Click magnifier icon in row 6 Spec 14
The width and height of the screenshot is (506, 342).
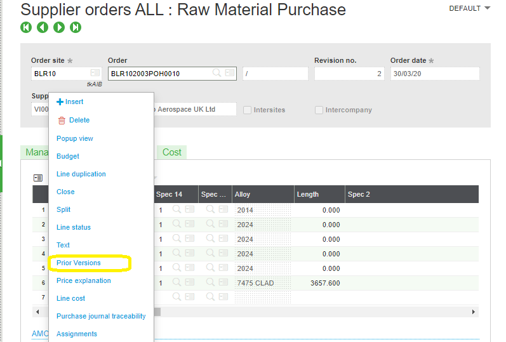click(177, 283)
